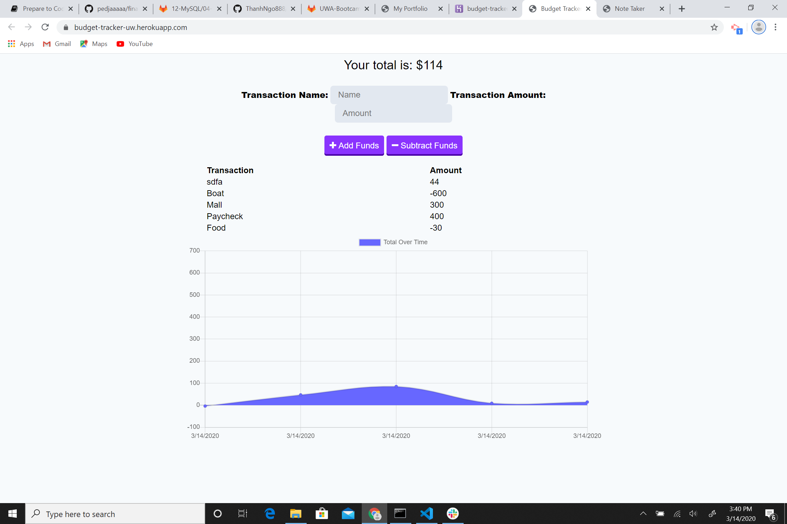
Task: Toggle the Total Over Time legend swatch
Action: point(369,242)
